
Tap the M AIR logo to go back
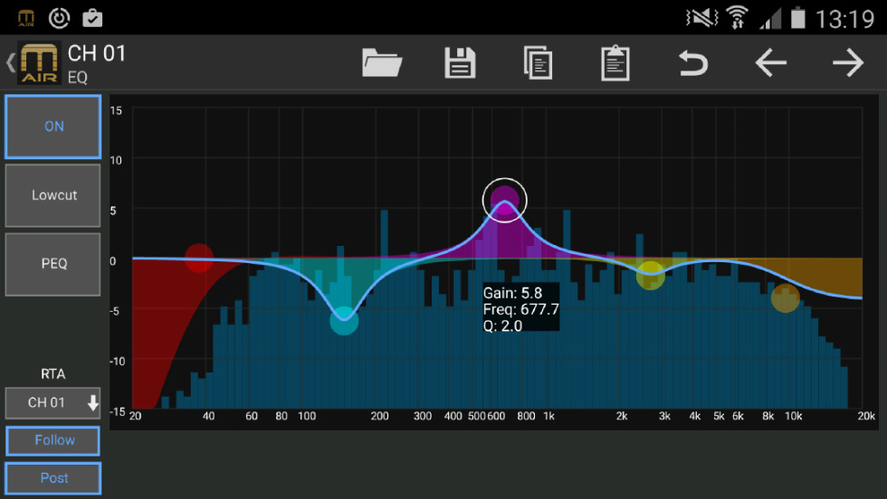(38, 63)
